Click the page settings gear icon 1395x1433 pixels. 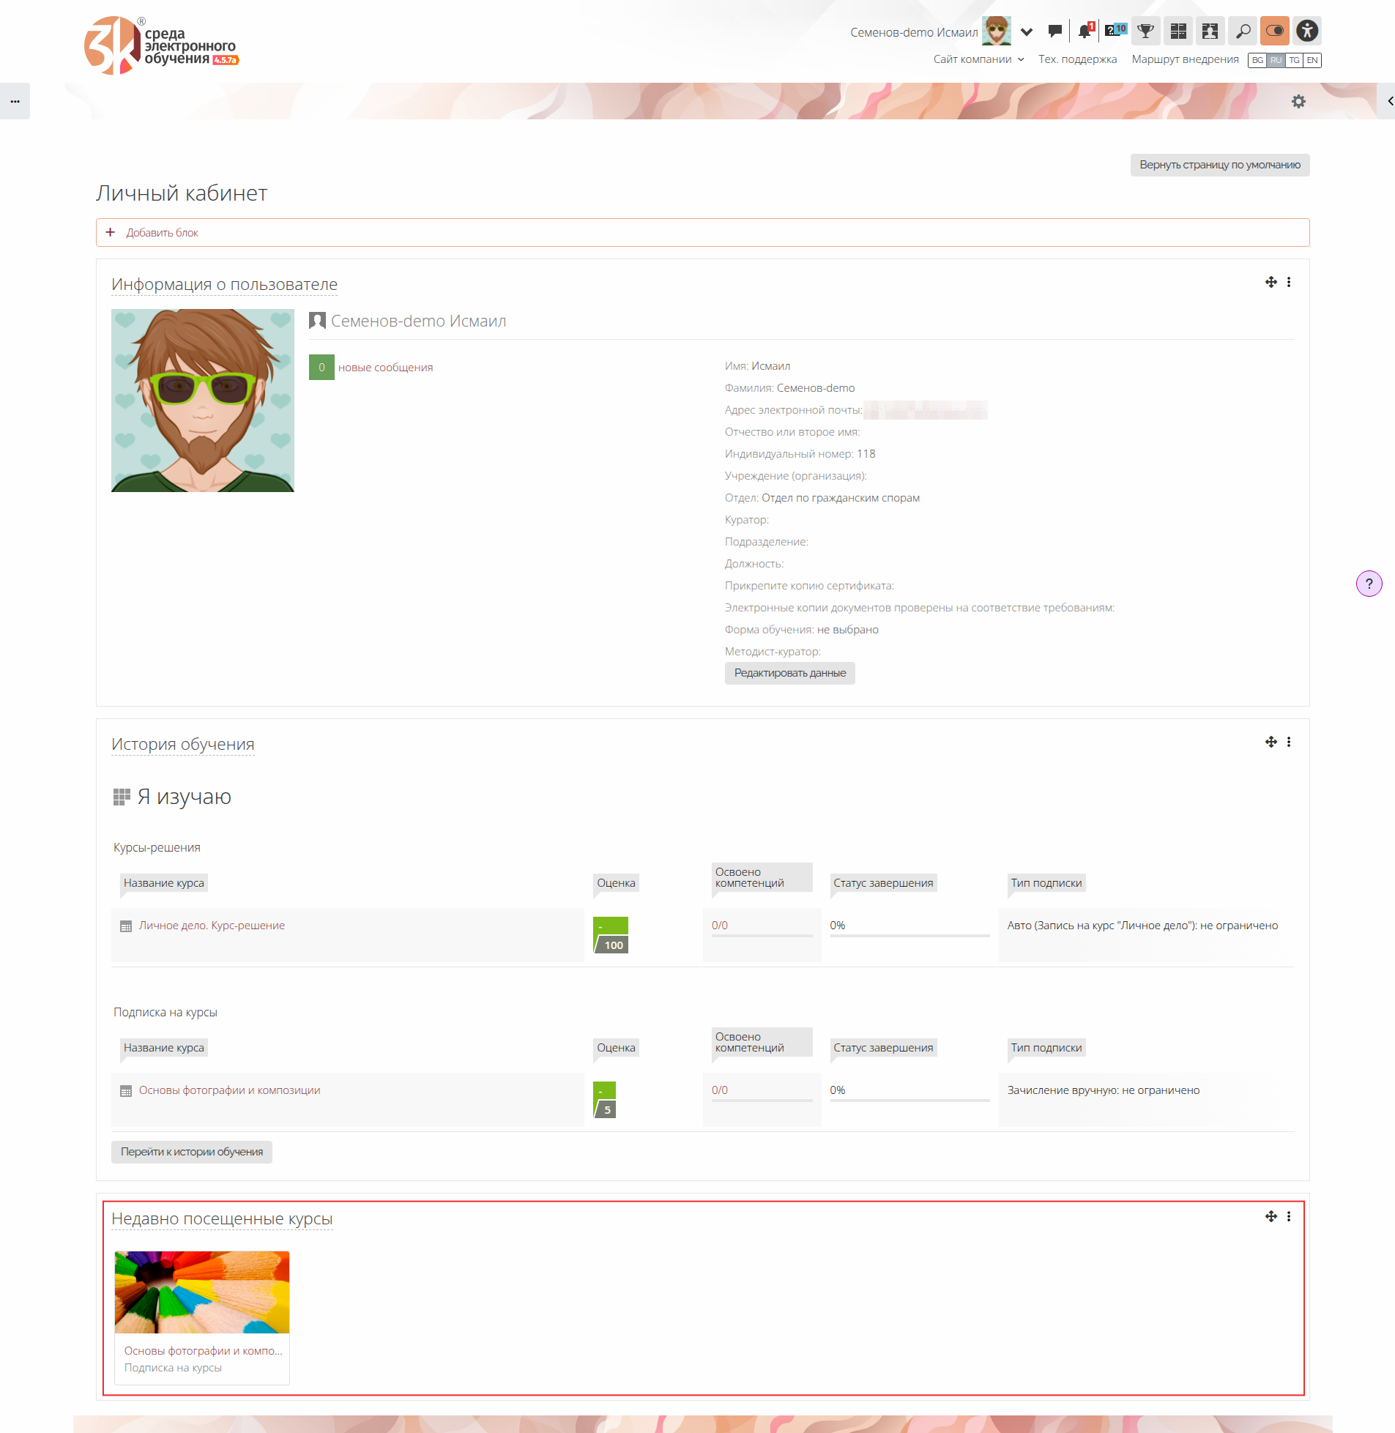[x=1298, y=101]
